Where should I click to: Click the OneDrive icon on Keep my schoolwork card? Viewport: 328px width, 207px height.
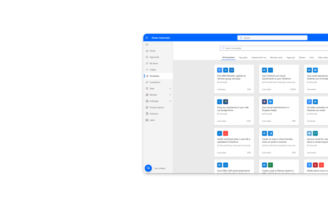click(219, 102)
